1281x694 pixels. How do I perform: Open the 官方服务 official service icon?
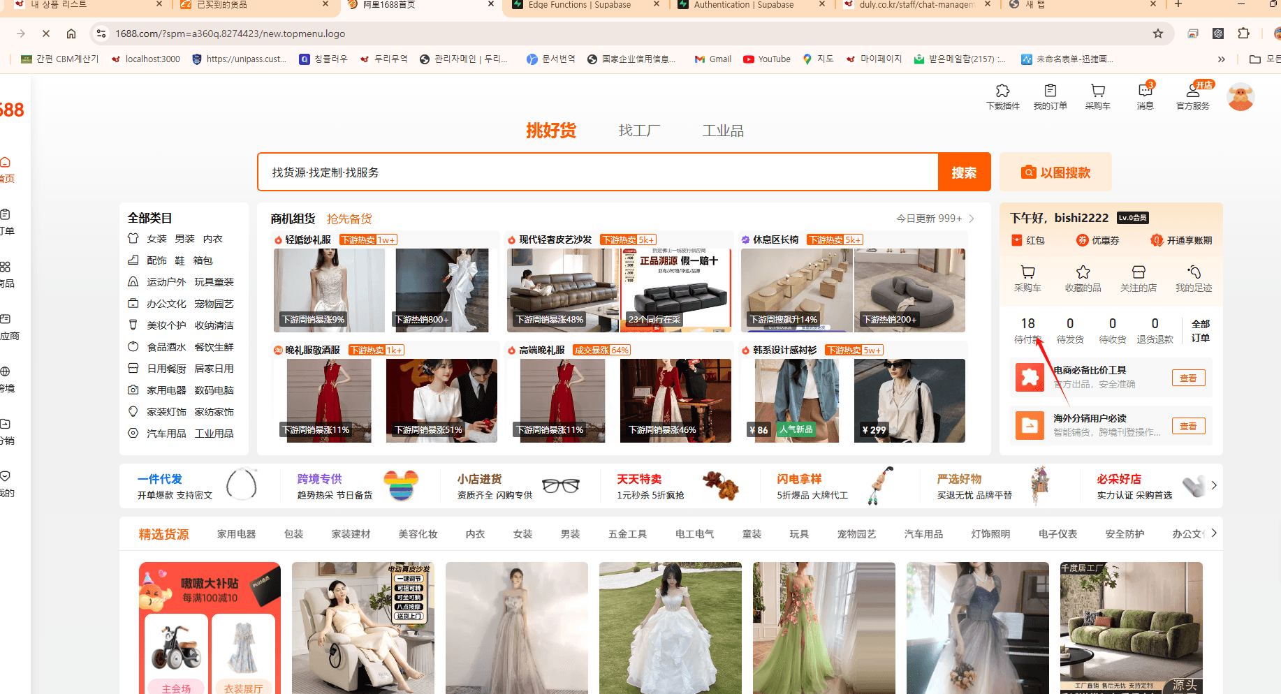point(1192,96)
